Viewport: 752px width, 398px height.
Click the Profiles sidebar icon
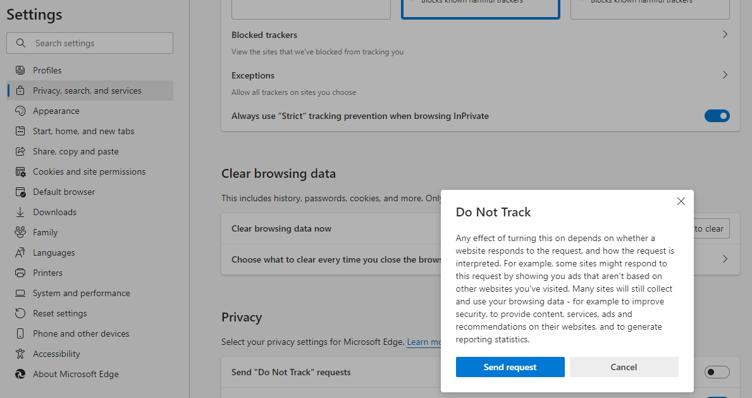point(20,71)
